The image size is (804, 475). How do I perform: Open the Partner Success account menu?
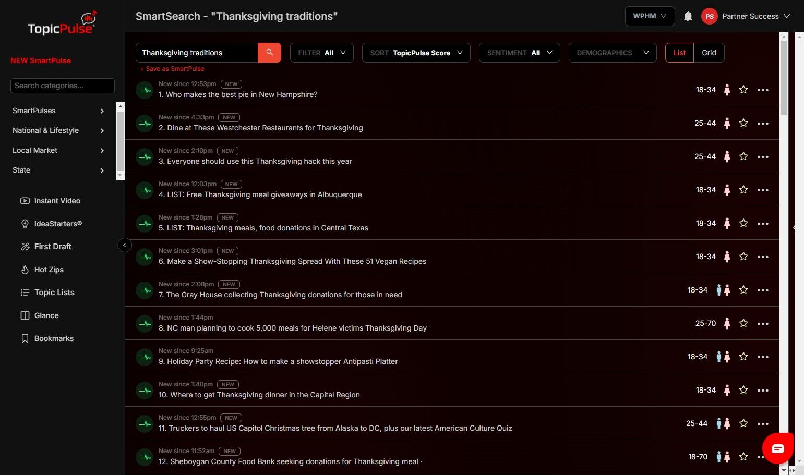pos(746,16)
